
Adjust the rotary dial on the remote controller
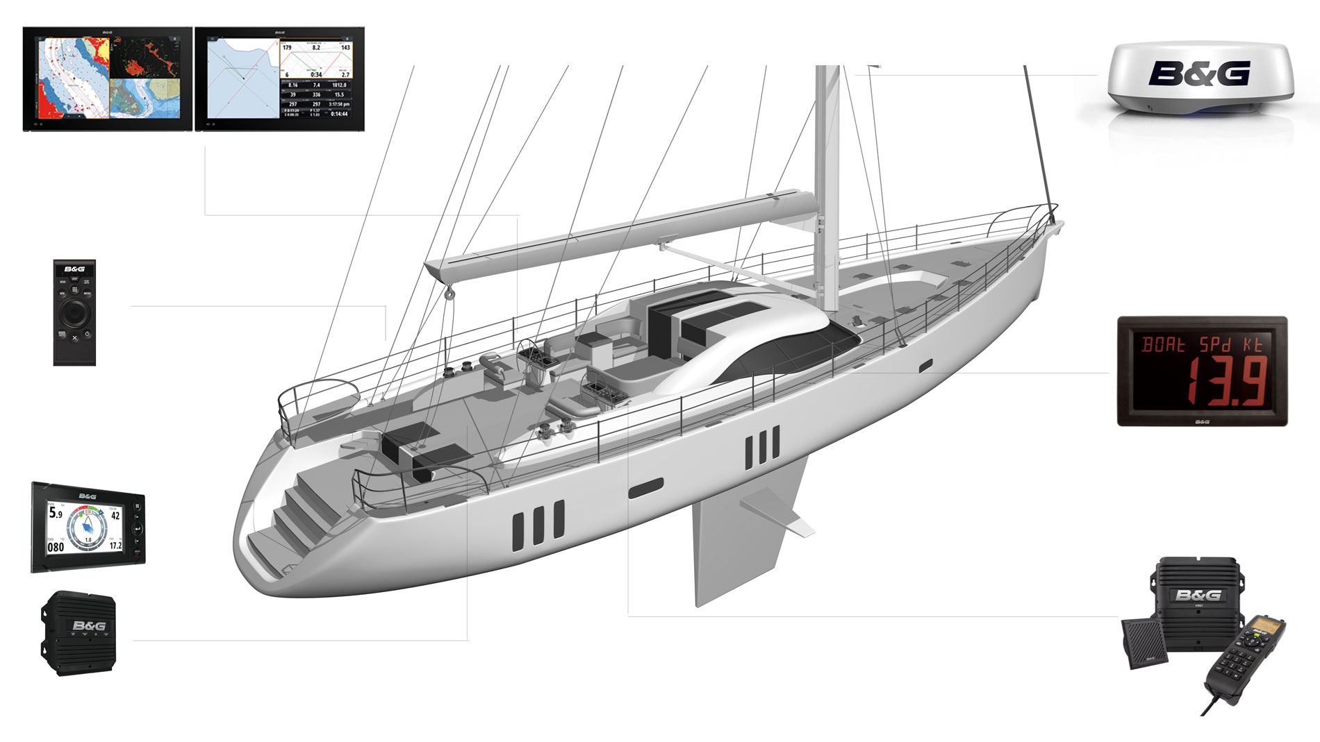point(74,312)
